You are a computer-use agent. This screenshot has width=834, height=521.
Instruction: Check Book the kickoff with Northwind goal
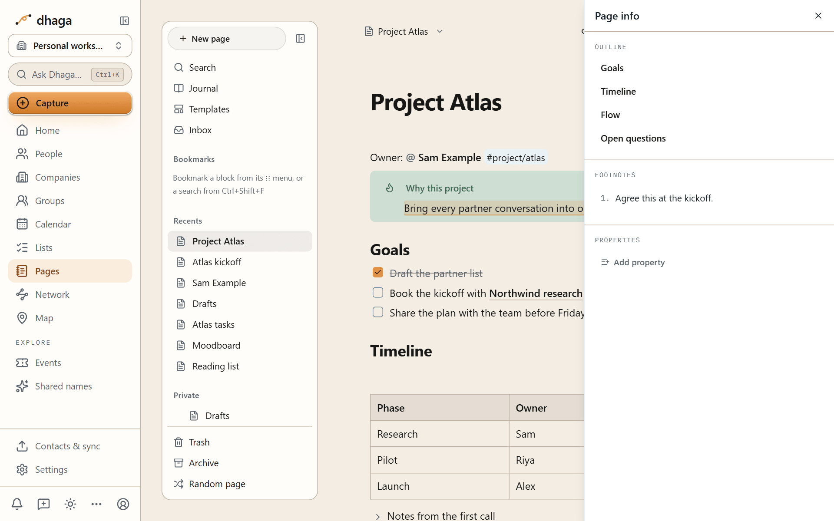pos(378,293)
